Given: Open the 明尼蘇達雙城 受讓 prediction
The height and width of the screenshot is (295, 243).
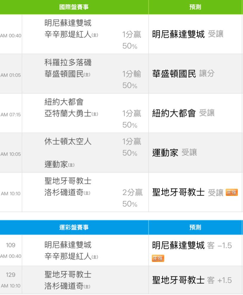Looking at the screenshot, I should [x=188, y=34].
